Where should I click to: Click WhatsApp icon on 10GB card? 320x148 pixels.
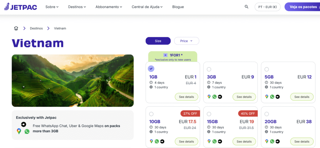(x=157, y=141)
